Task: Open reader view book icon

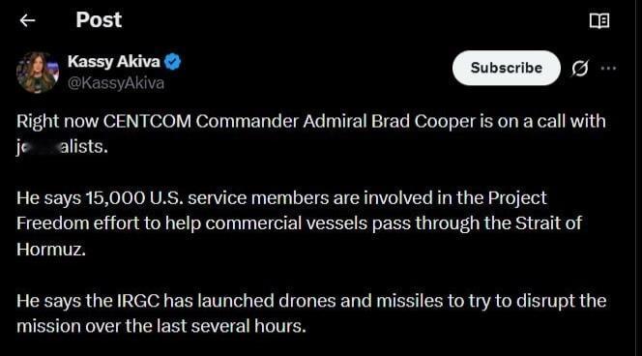Action: [x=599, y=20]
